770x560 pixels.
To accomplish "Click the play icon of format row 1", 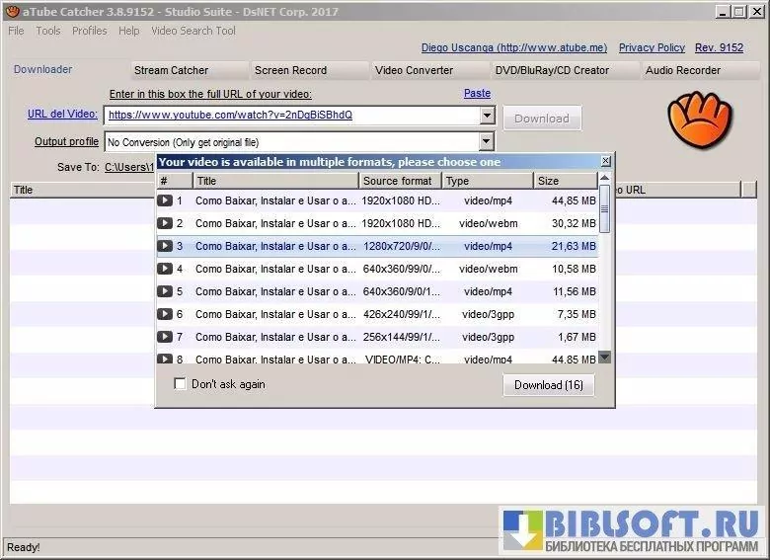I will click(x=165, y=200).
